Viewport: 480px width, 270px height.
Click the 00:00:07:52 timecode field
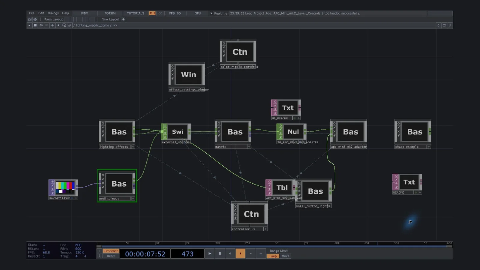(145, 254)
